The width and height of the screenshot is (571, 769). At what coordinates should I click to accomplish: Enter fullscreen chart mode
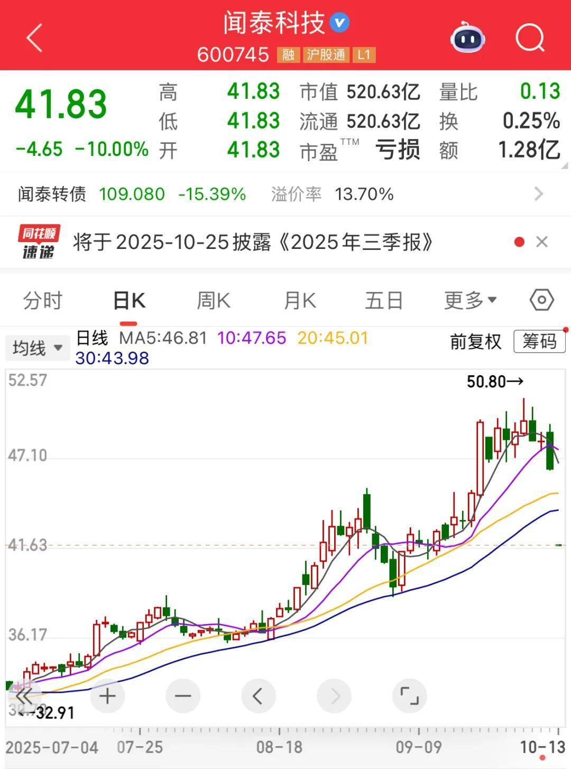pyautogui.click(x=410, y=696)
